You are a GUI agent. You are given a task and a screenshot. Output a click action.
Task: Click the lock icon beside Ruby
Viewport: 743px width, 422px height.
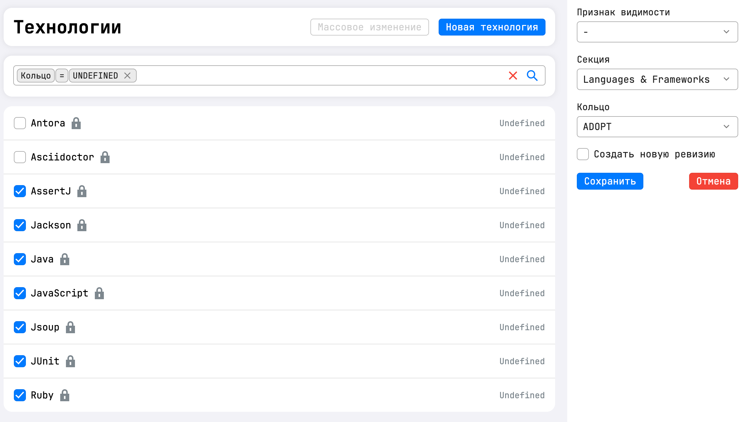tap(65, 395)
